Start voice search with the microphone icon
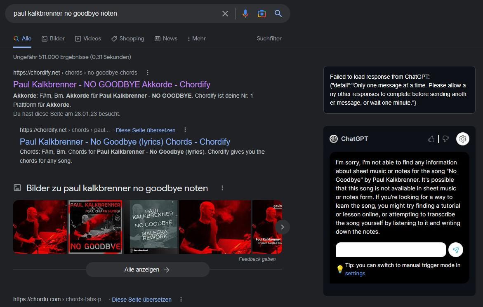The width and height of the screenshot is (483, 307). coord(245,14)
